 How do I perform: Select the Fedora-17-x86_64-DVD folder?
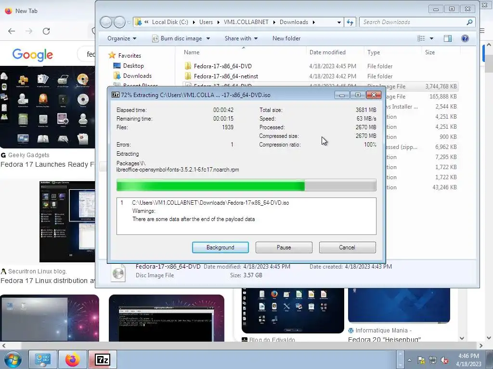point(222,66)
